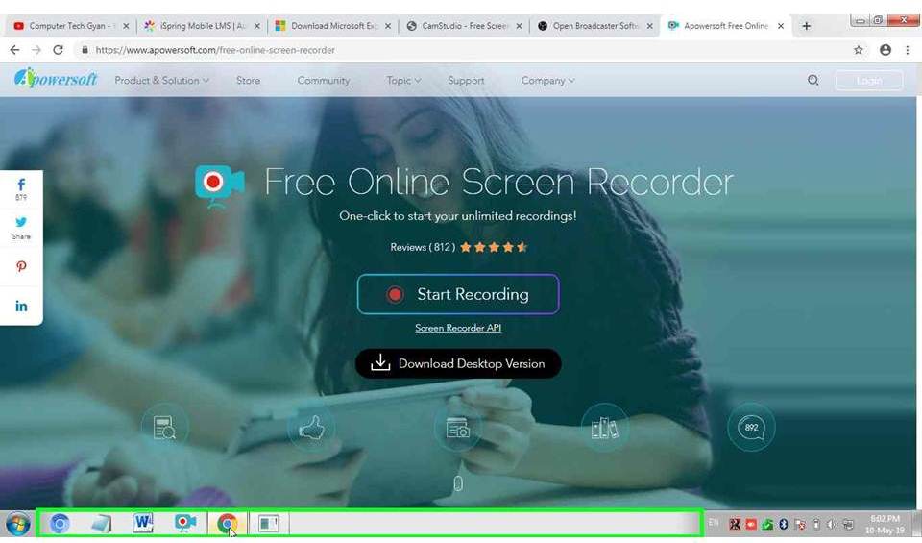Viewport: 922px width, 543px height.
Task: Switch to the CamStudio tab
Action: pyautogui.click(x=464, y=26)
